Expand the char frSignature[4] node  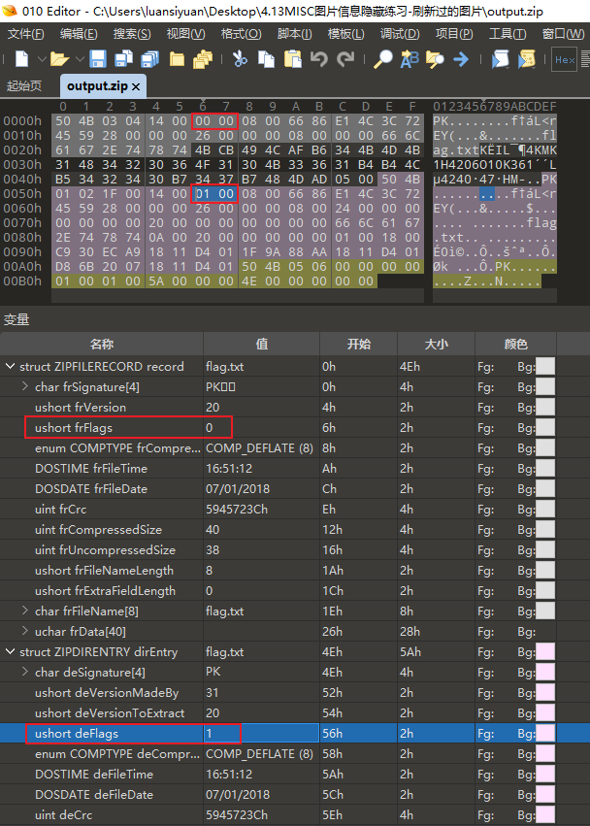tap(26, 387)
